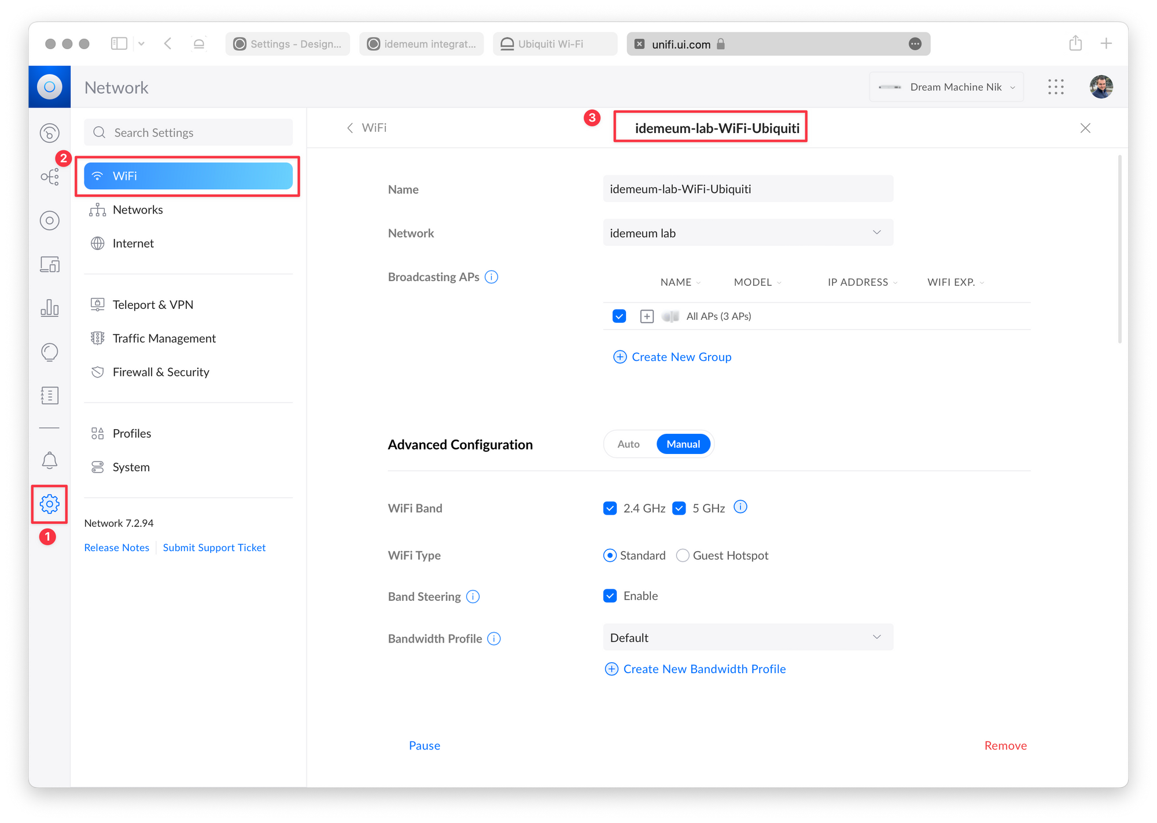
Task: Open the Dream Machine Nik site selector
Action: (946, 87)
